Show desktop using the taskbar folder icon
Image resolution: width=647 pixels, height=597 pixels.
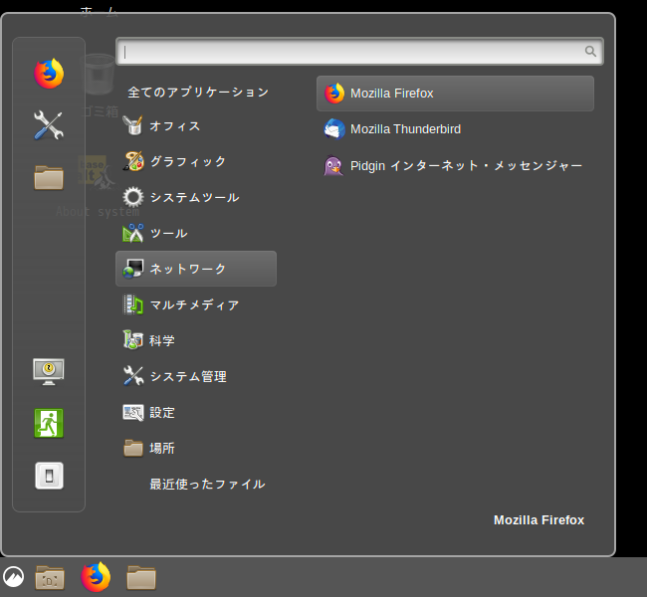click(x=50, y=577)
